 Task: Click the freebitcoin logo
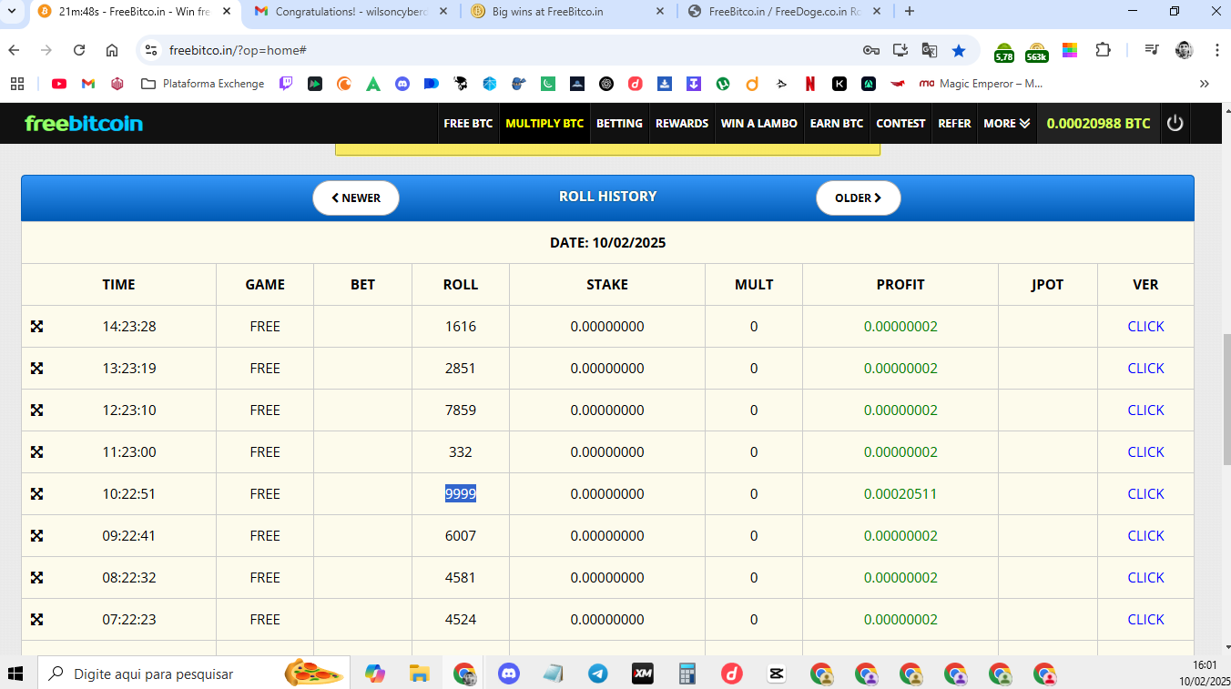84,123
